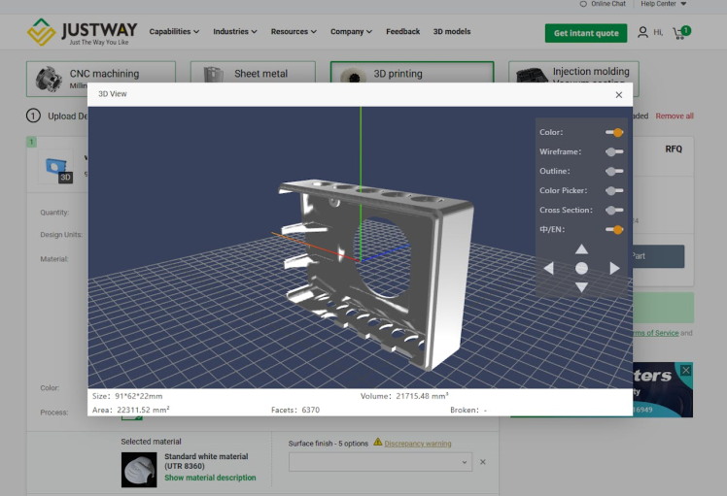This screenshot has height=496, width=727.
Task: Click the left arrow view control
Action: click(x=548, y=268)
